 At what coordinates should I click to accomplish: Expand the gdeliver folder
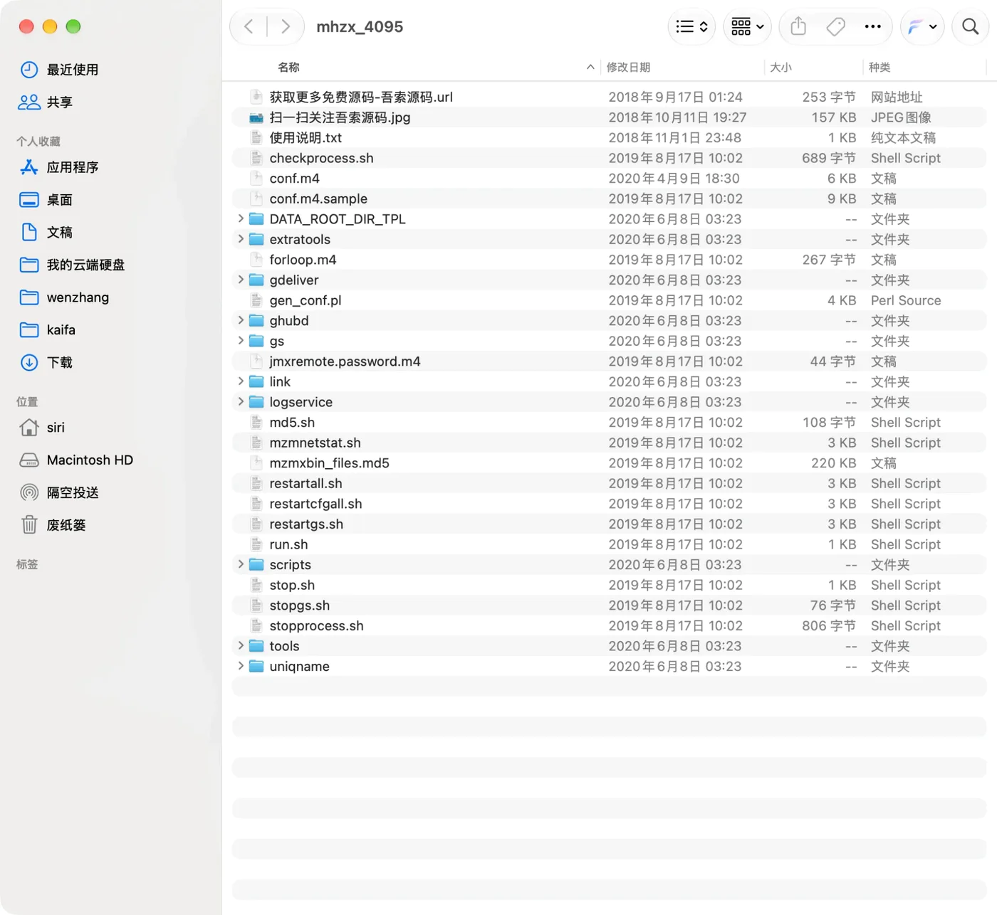pos(241,280)
